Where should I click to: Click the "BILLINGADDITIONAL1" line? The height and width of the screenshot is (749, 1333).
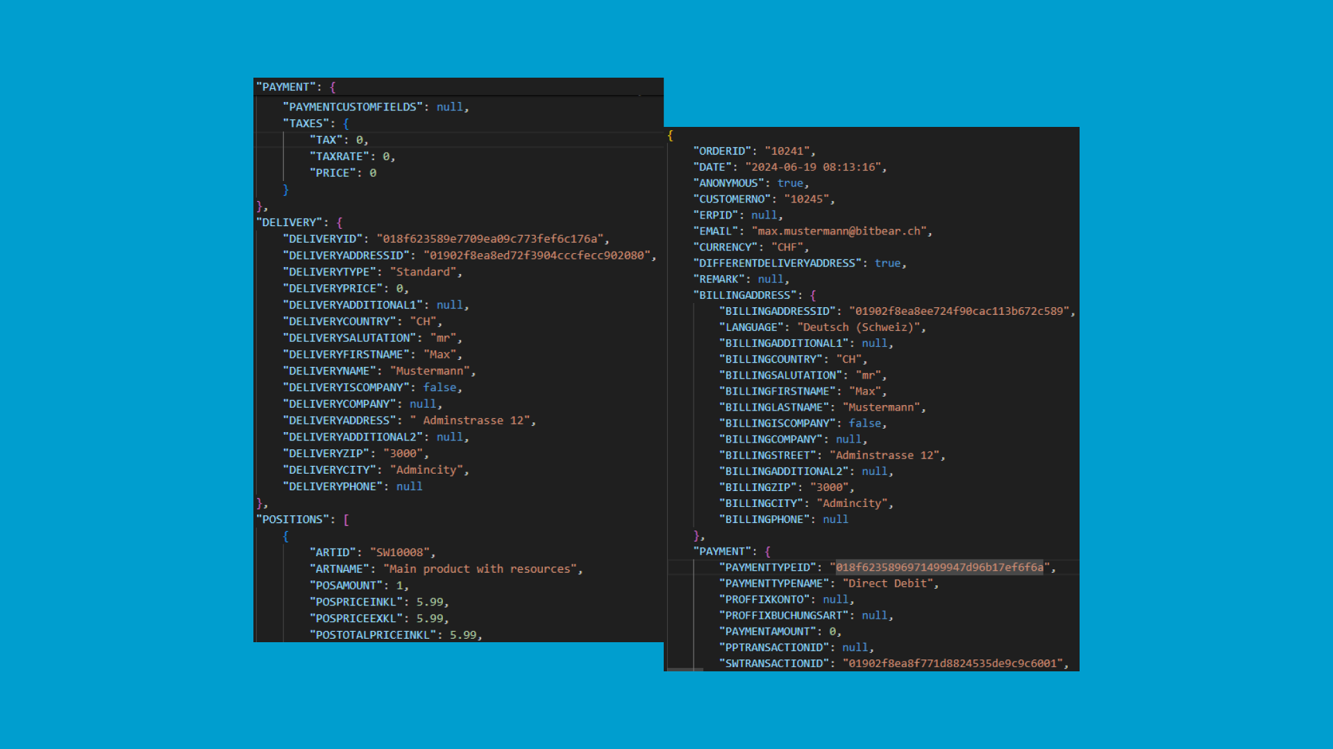click(806, 343)
